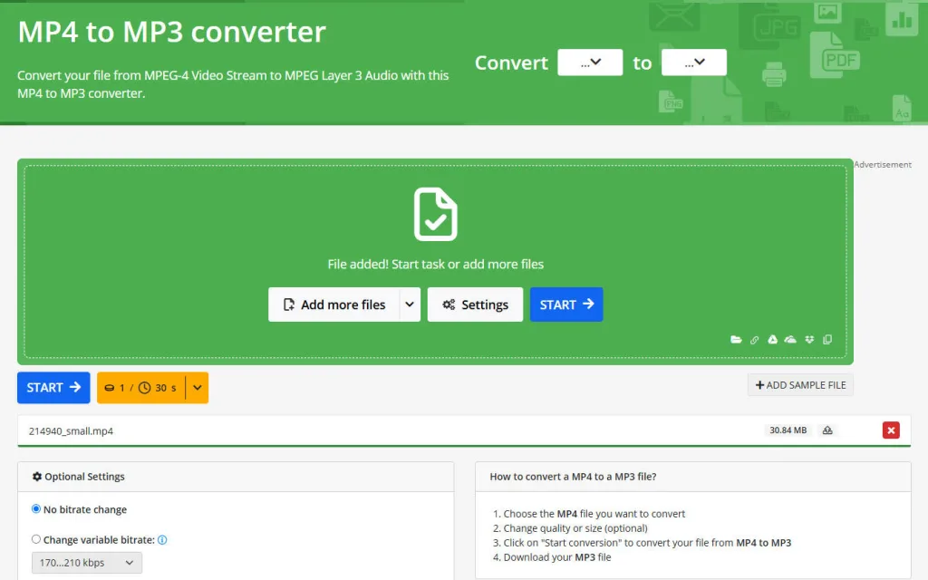Open the 170...210 kbps bitrate selector
The image size is (928, 580).
tap(86, 562)
